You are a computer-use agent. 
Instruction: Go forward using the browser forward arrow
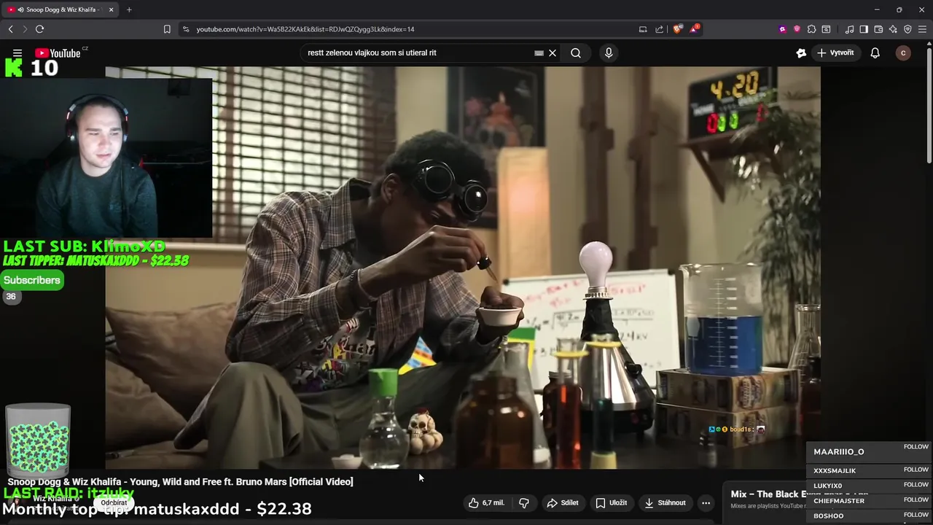(24, 29)
